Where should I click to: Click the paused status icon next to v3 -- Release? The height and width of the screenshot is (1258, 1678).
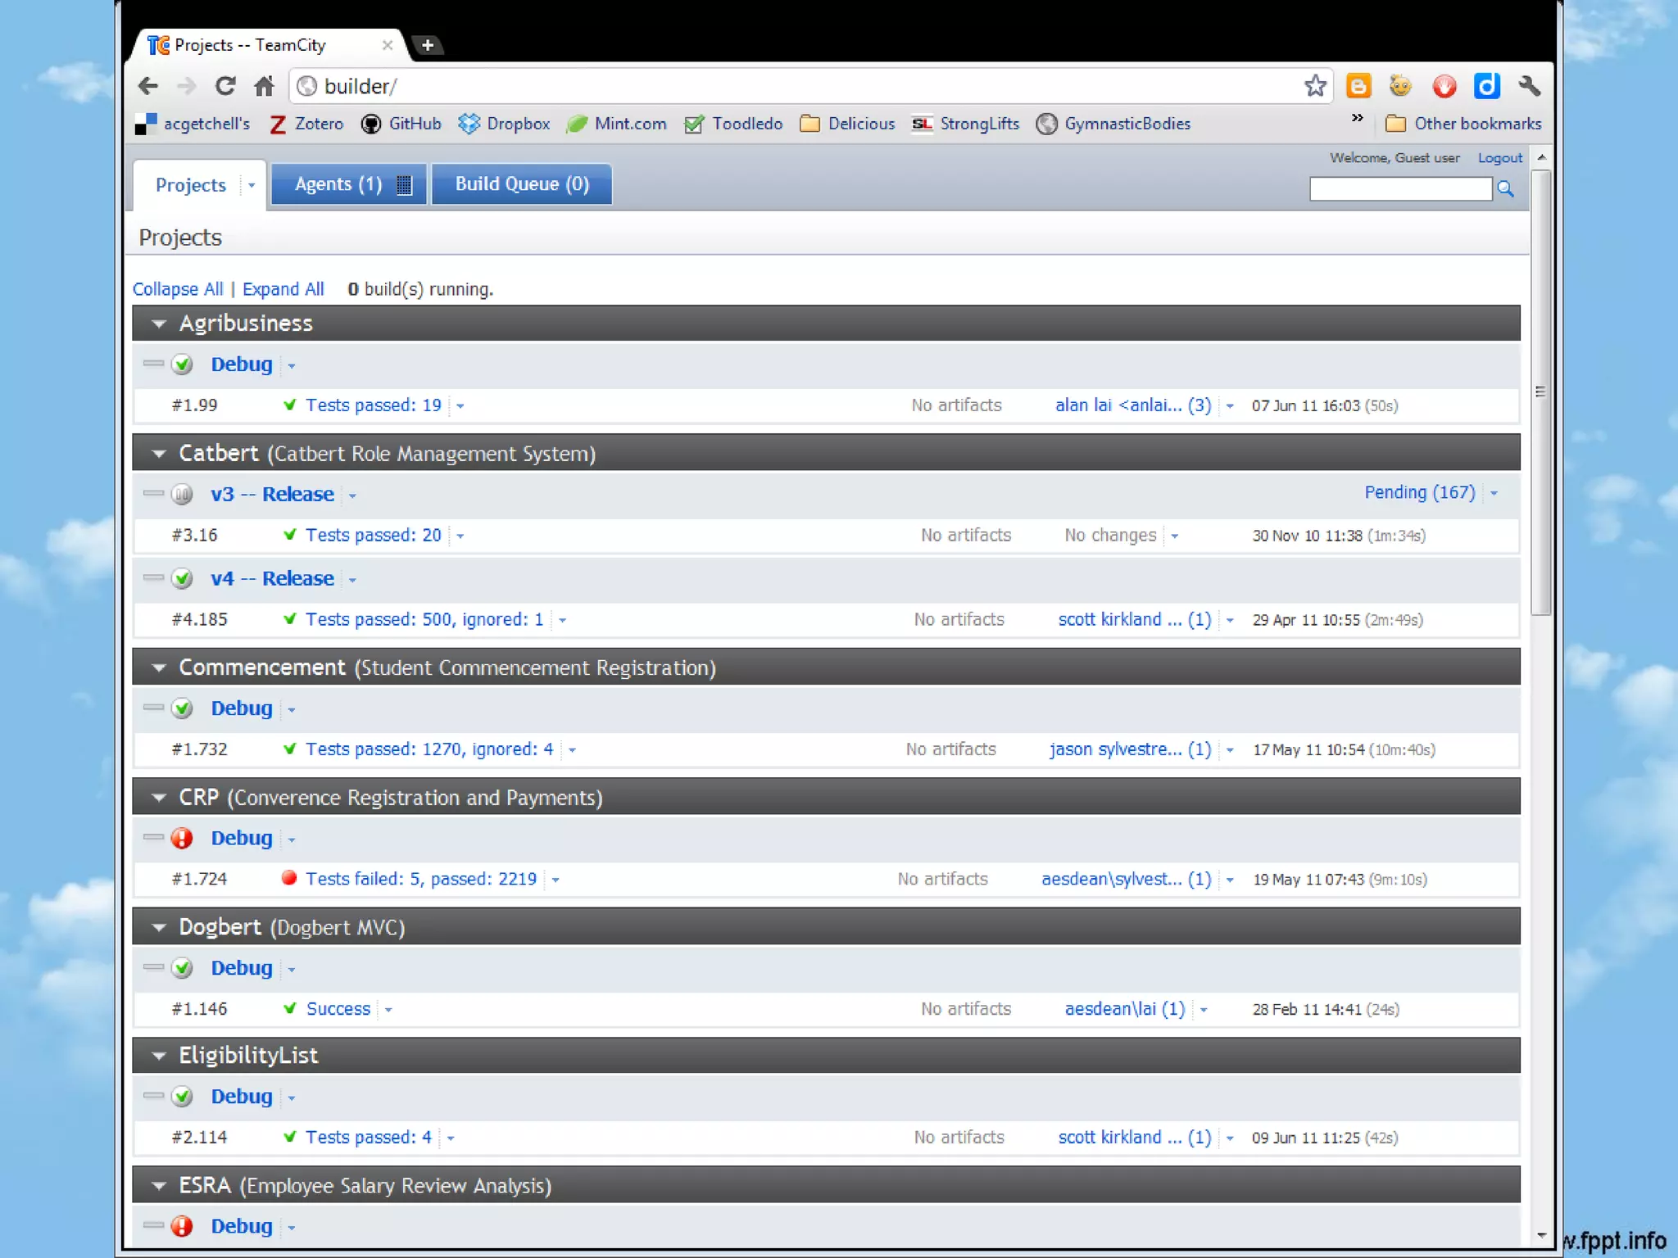pos(182,494)
